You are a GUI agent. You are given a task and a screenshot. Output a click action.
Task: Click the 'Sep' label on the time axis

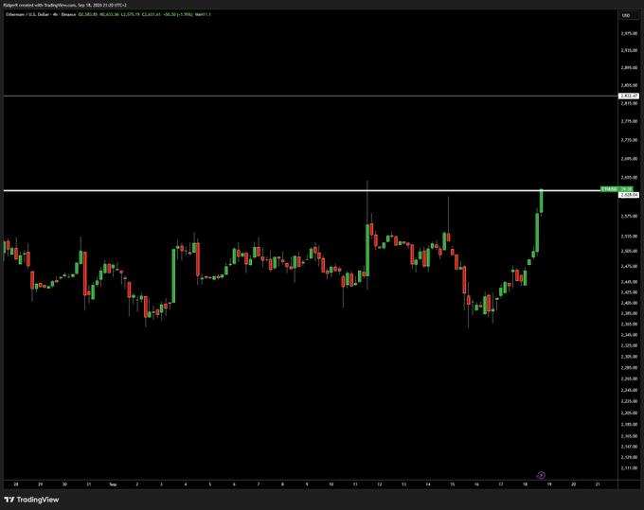point(113,484)
